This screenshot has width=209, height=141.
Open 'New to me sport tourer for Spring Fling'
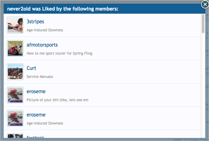tap(59, 53)
